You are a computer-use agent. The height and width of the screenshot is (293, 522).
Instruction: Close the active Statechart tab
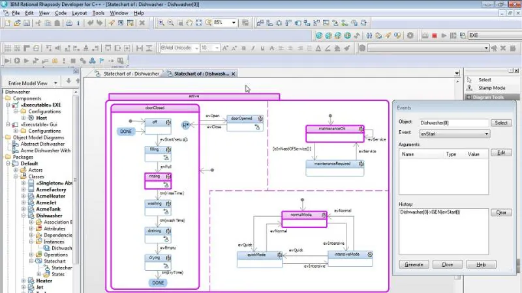click(x=234, y=74)
